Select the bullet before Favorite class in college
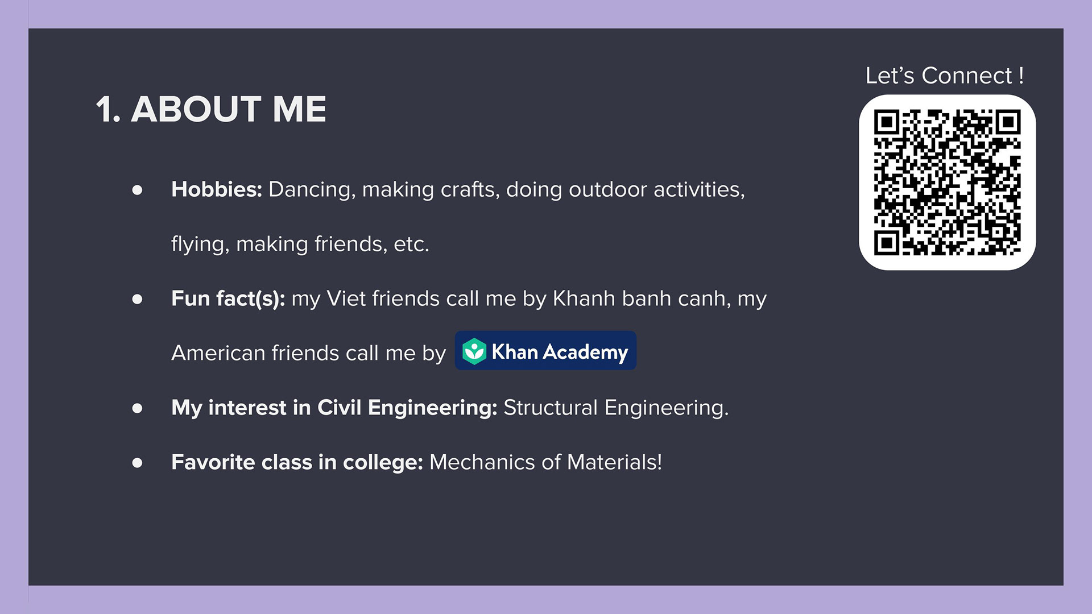Viewport: 1092px width, 614px height. tap(137, 463)
